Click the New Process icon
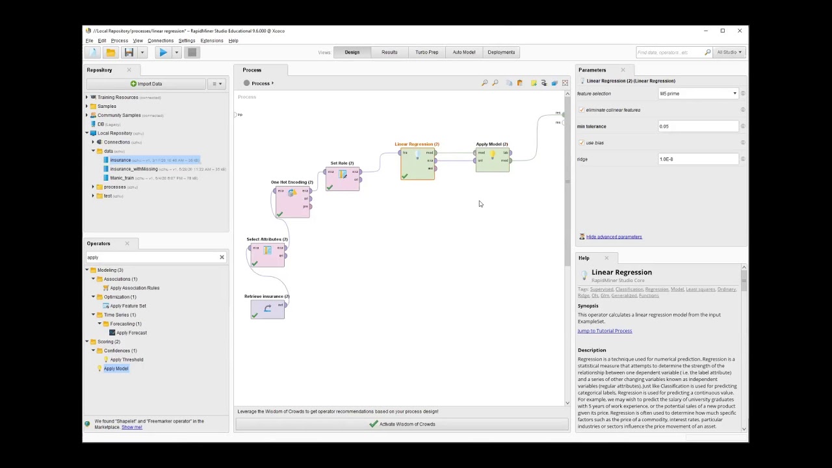The width and height of the screenshot is (832, 468). point(93,53)
